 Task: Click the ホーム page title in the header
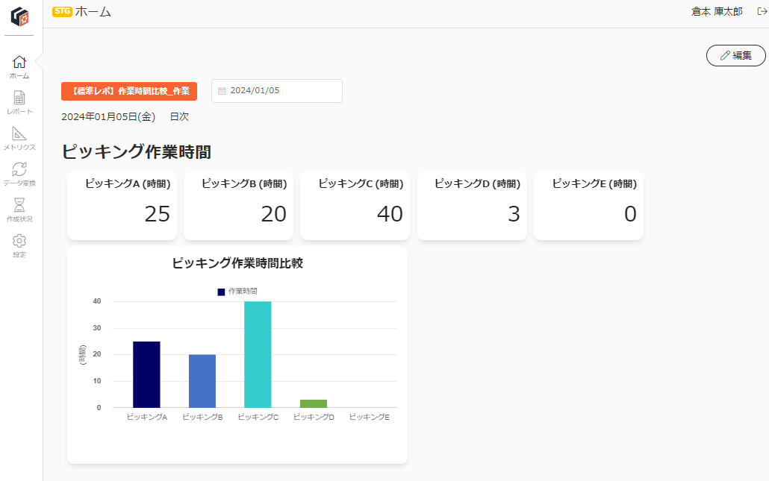pos(93,12)
